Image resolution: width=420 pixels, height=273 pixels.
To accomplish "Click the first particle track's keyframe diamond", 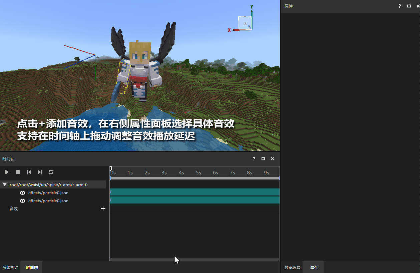I will pos(111,192).
